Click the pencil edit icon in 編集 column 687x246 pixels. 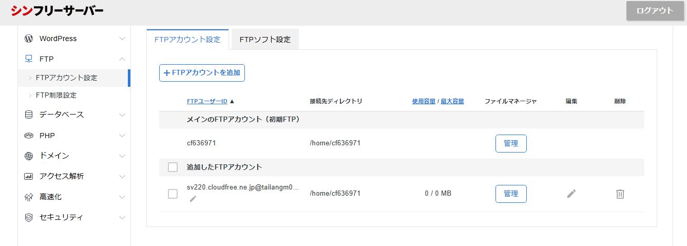pos(571,194)
